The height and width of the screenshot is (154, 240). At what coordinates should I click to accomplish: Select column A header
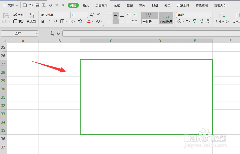point(23,41)
